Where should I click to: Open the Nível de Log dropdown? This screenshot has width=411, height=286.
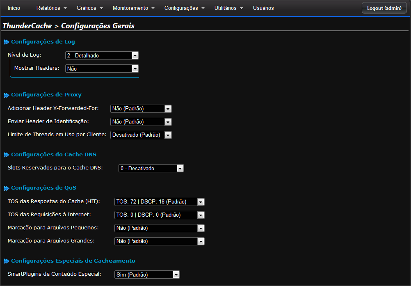pyautogui.click(x=102, y=55)
